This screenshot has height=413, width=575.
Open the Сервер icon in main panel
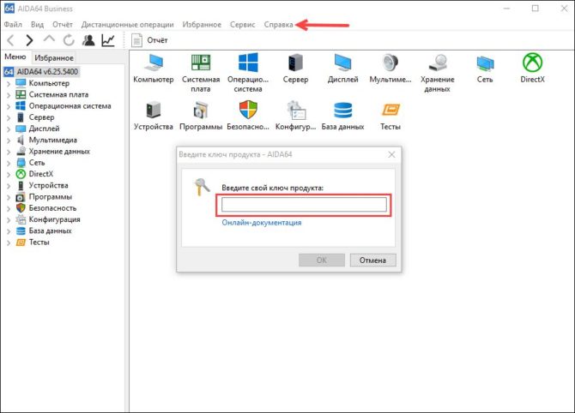tap(295, 63)
